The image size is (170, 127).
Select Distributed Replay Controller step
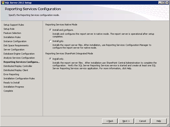[x=18, y=66]
